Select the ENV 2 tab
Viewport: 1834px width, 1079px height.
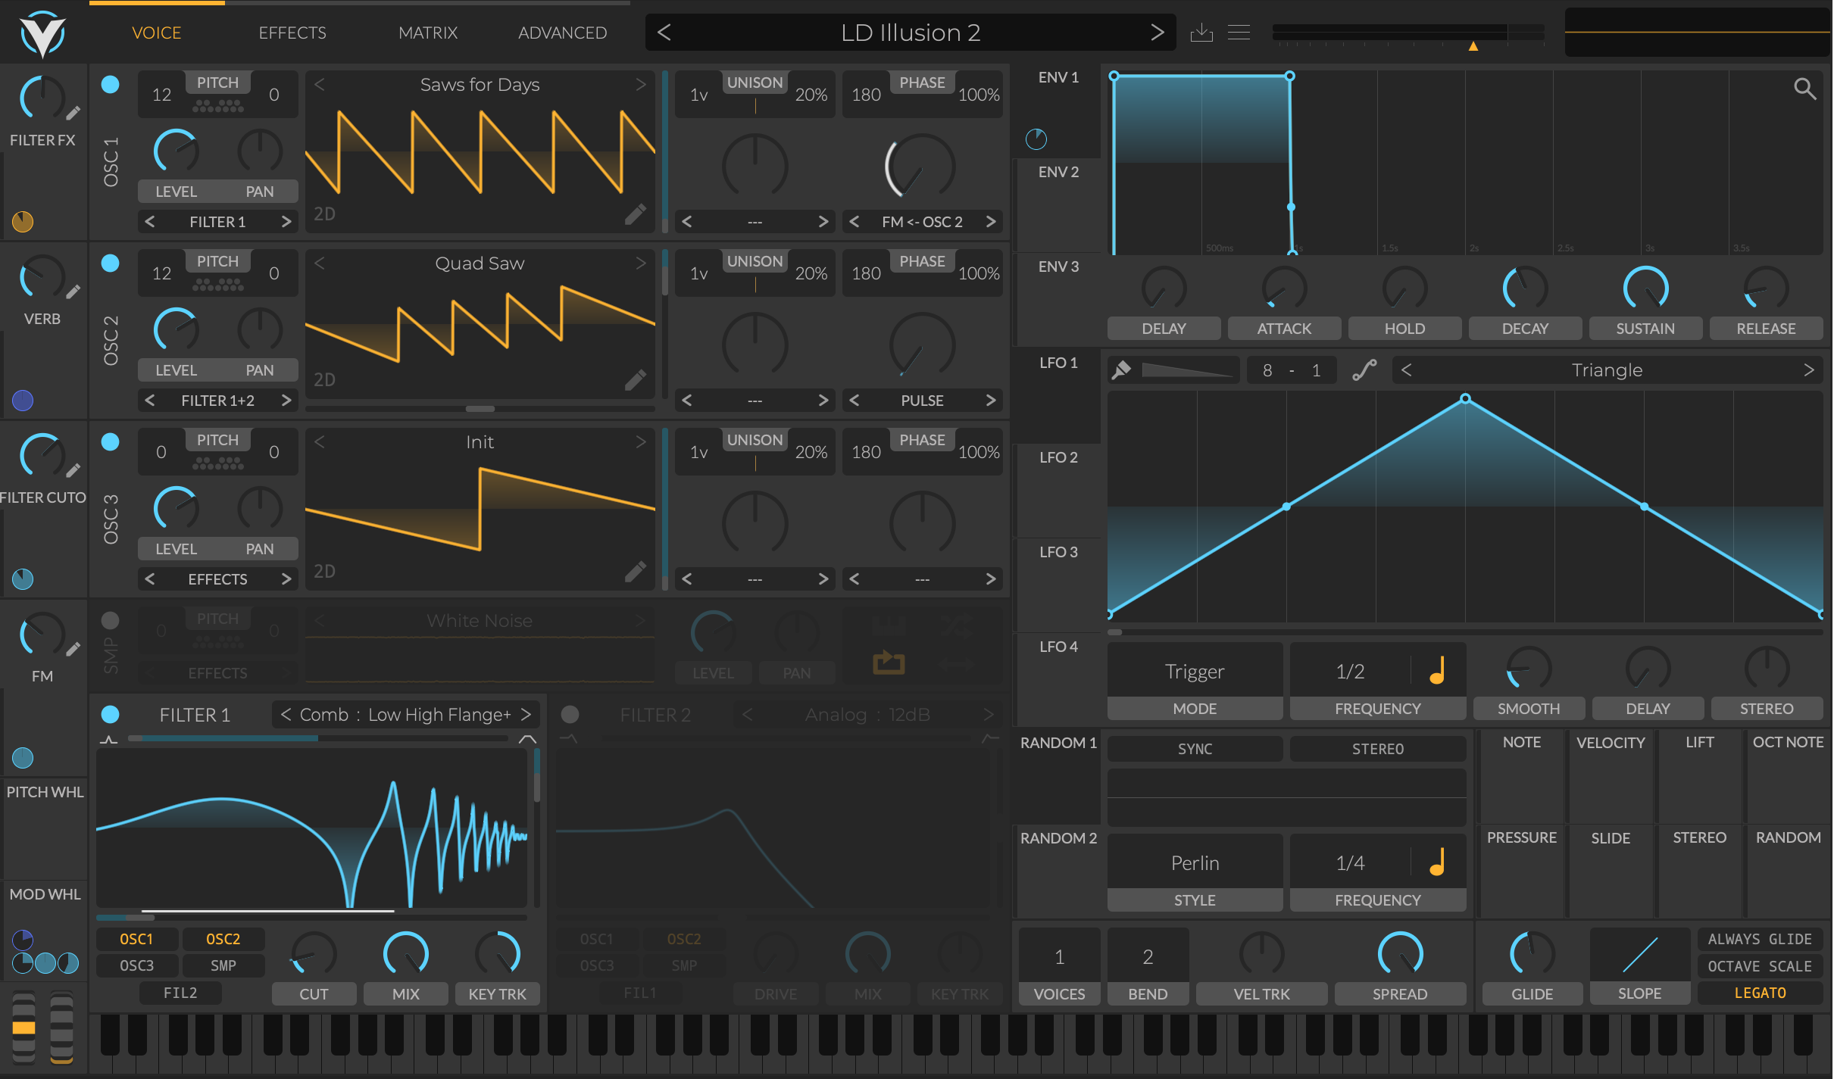tap(1058, 205)
